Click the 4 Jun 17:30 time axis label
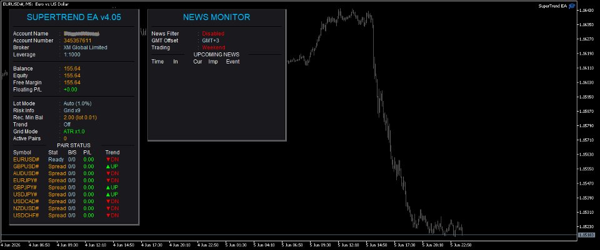Screen dimensions: 600x250 (151, 244)
